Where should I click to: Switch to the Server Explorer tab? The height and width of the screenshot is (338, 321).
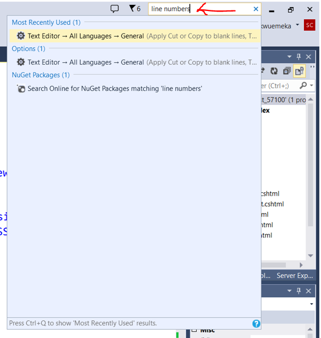pyautogui.click(x=295, y=276)
